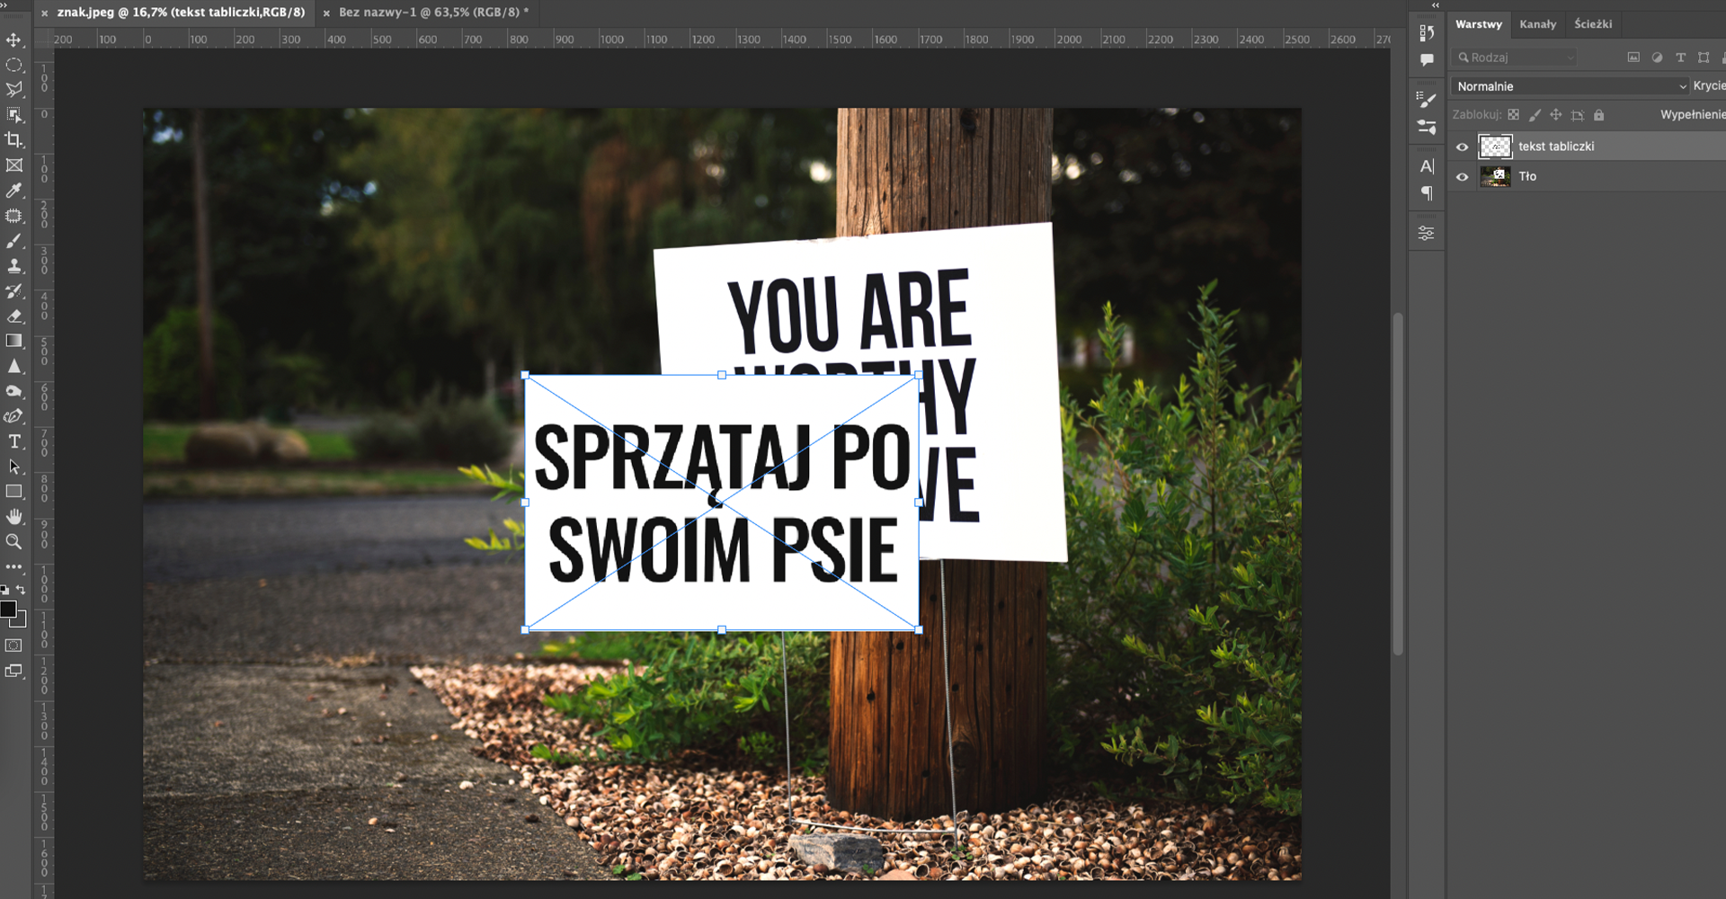Change the screen mode
This screenshot has height=899, width=1726.
[14, 671]
